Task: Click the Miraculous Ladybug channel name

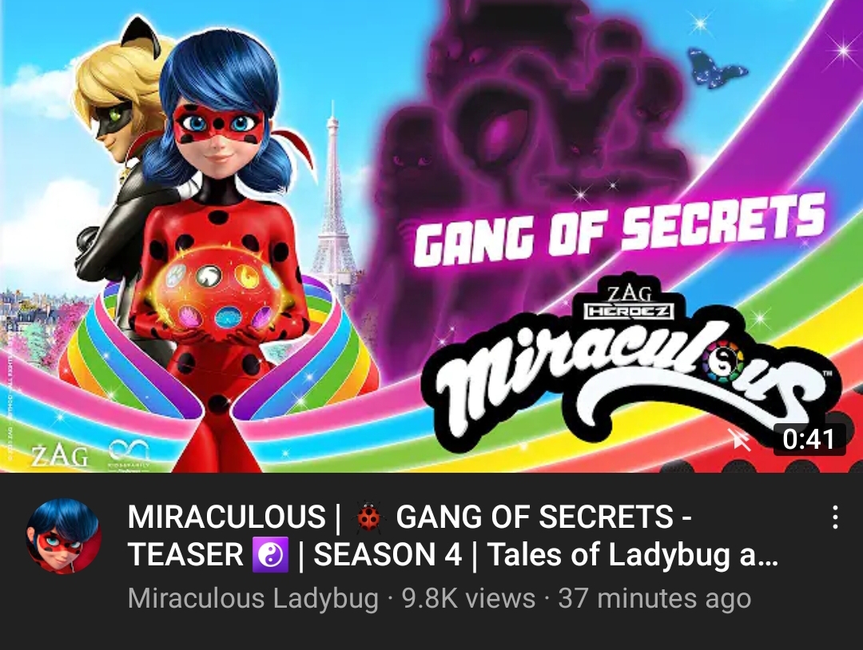Action: pyautogui.click(x=253, y=598)
